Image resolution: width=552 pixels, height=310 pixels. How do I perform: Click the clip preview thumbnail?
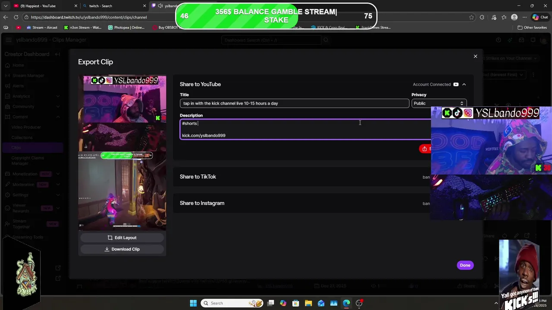122,153
